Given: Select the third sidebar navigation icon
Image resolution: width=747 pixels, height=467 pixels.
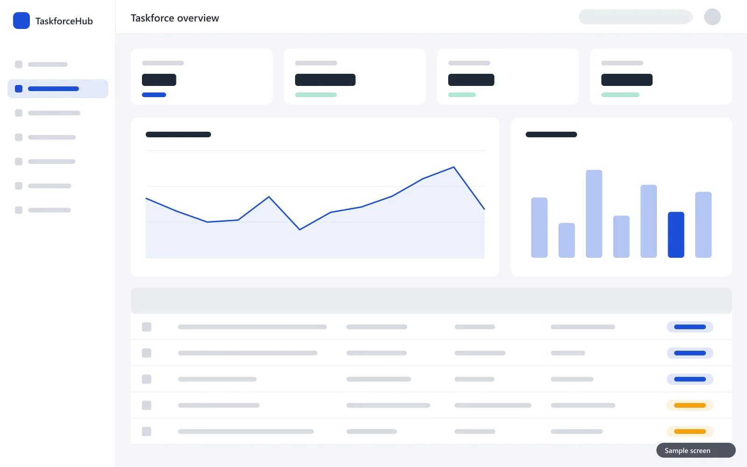Looking at the screenshot, I should (x=19, y=113).
